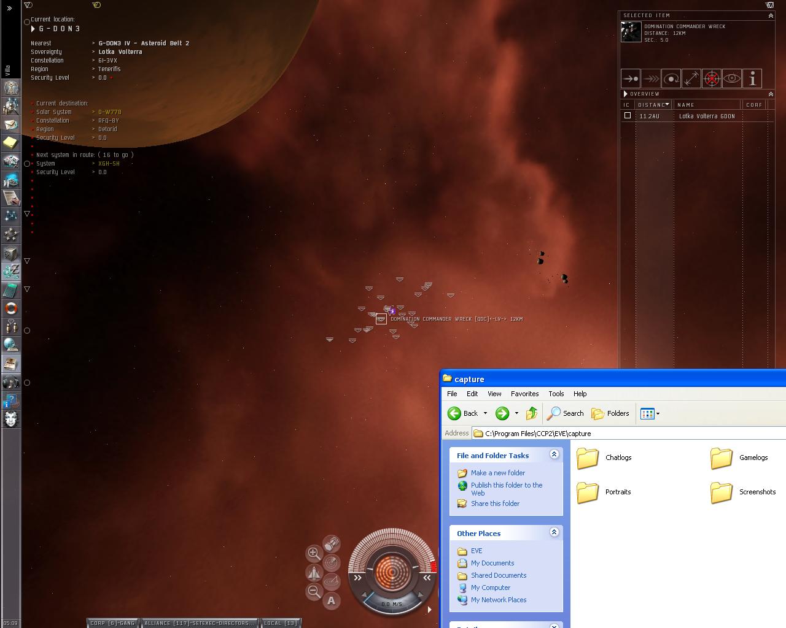Click the Look At eye icon
786x628 pixels.
click(732, 78)
